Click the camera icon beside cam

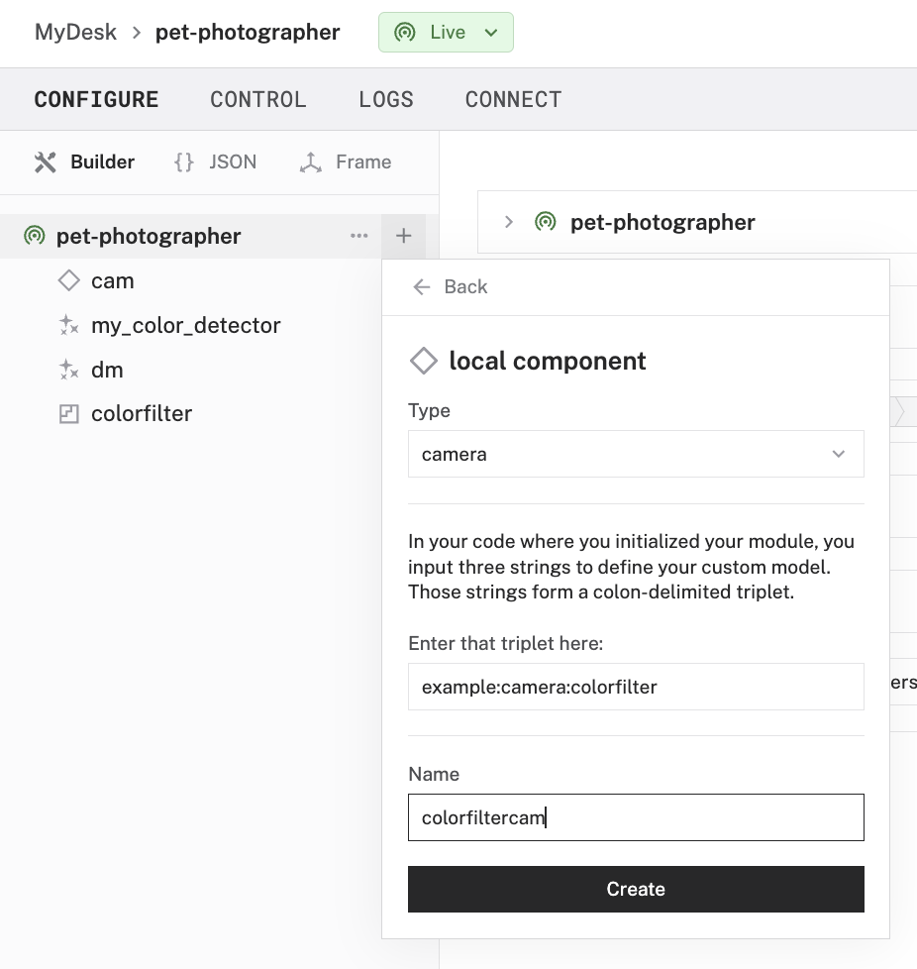point(68,280)
